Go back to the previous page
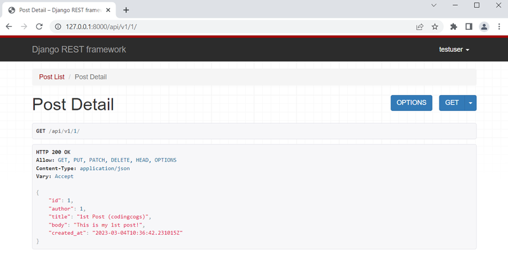508x255 pixels. click(9, 27)
